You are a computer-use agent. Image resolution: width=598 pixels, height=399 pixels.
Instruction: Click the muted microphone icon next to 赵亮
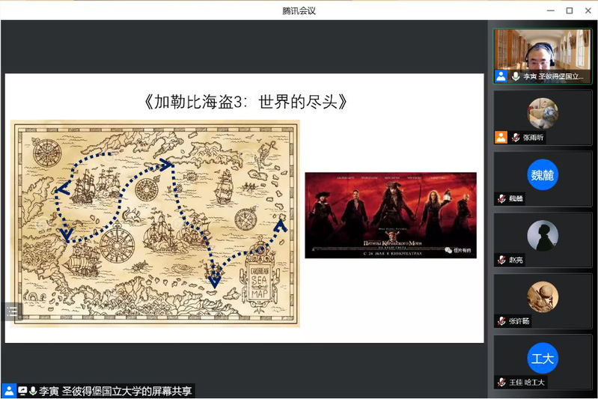point(501,260)
